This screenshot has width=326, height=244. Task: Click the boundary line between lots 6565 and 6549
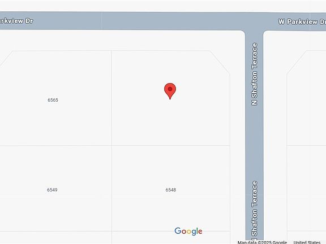[55, 146]
